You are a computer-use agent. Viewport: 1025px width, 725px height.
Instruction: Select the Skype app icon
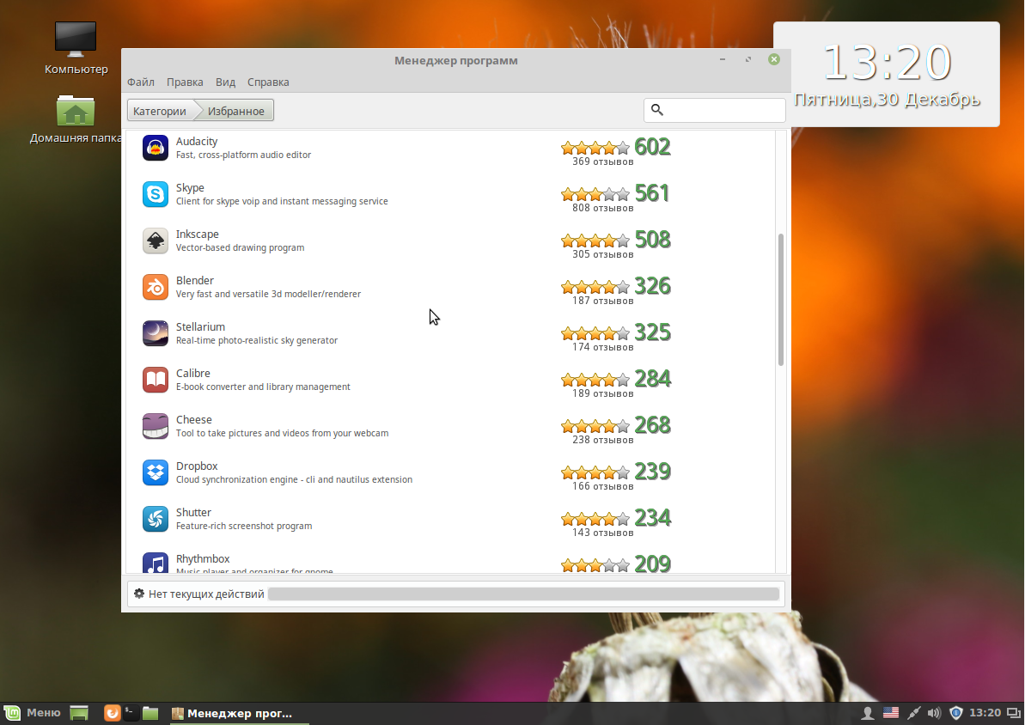tap(155, 194)
